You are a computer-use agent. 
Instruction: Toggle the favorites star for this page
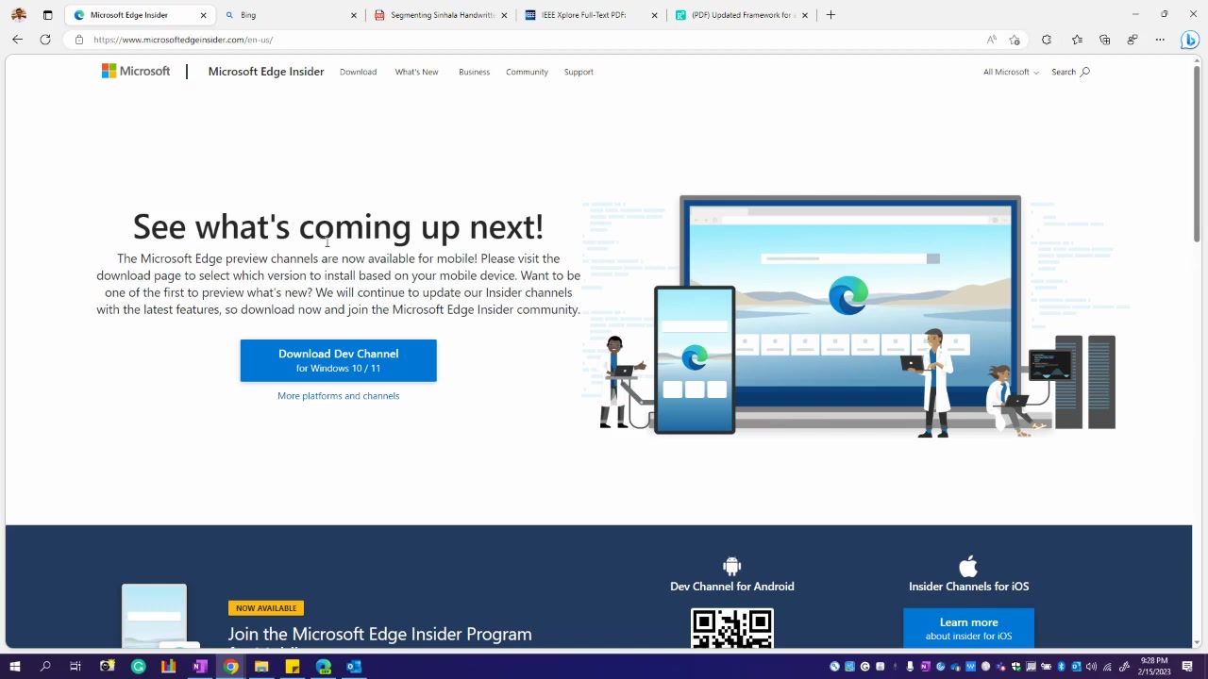coord(1015,40)
